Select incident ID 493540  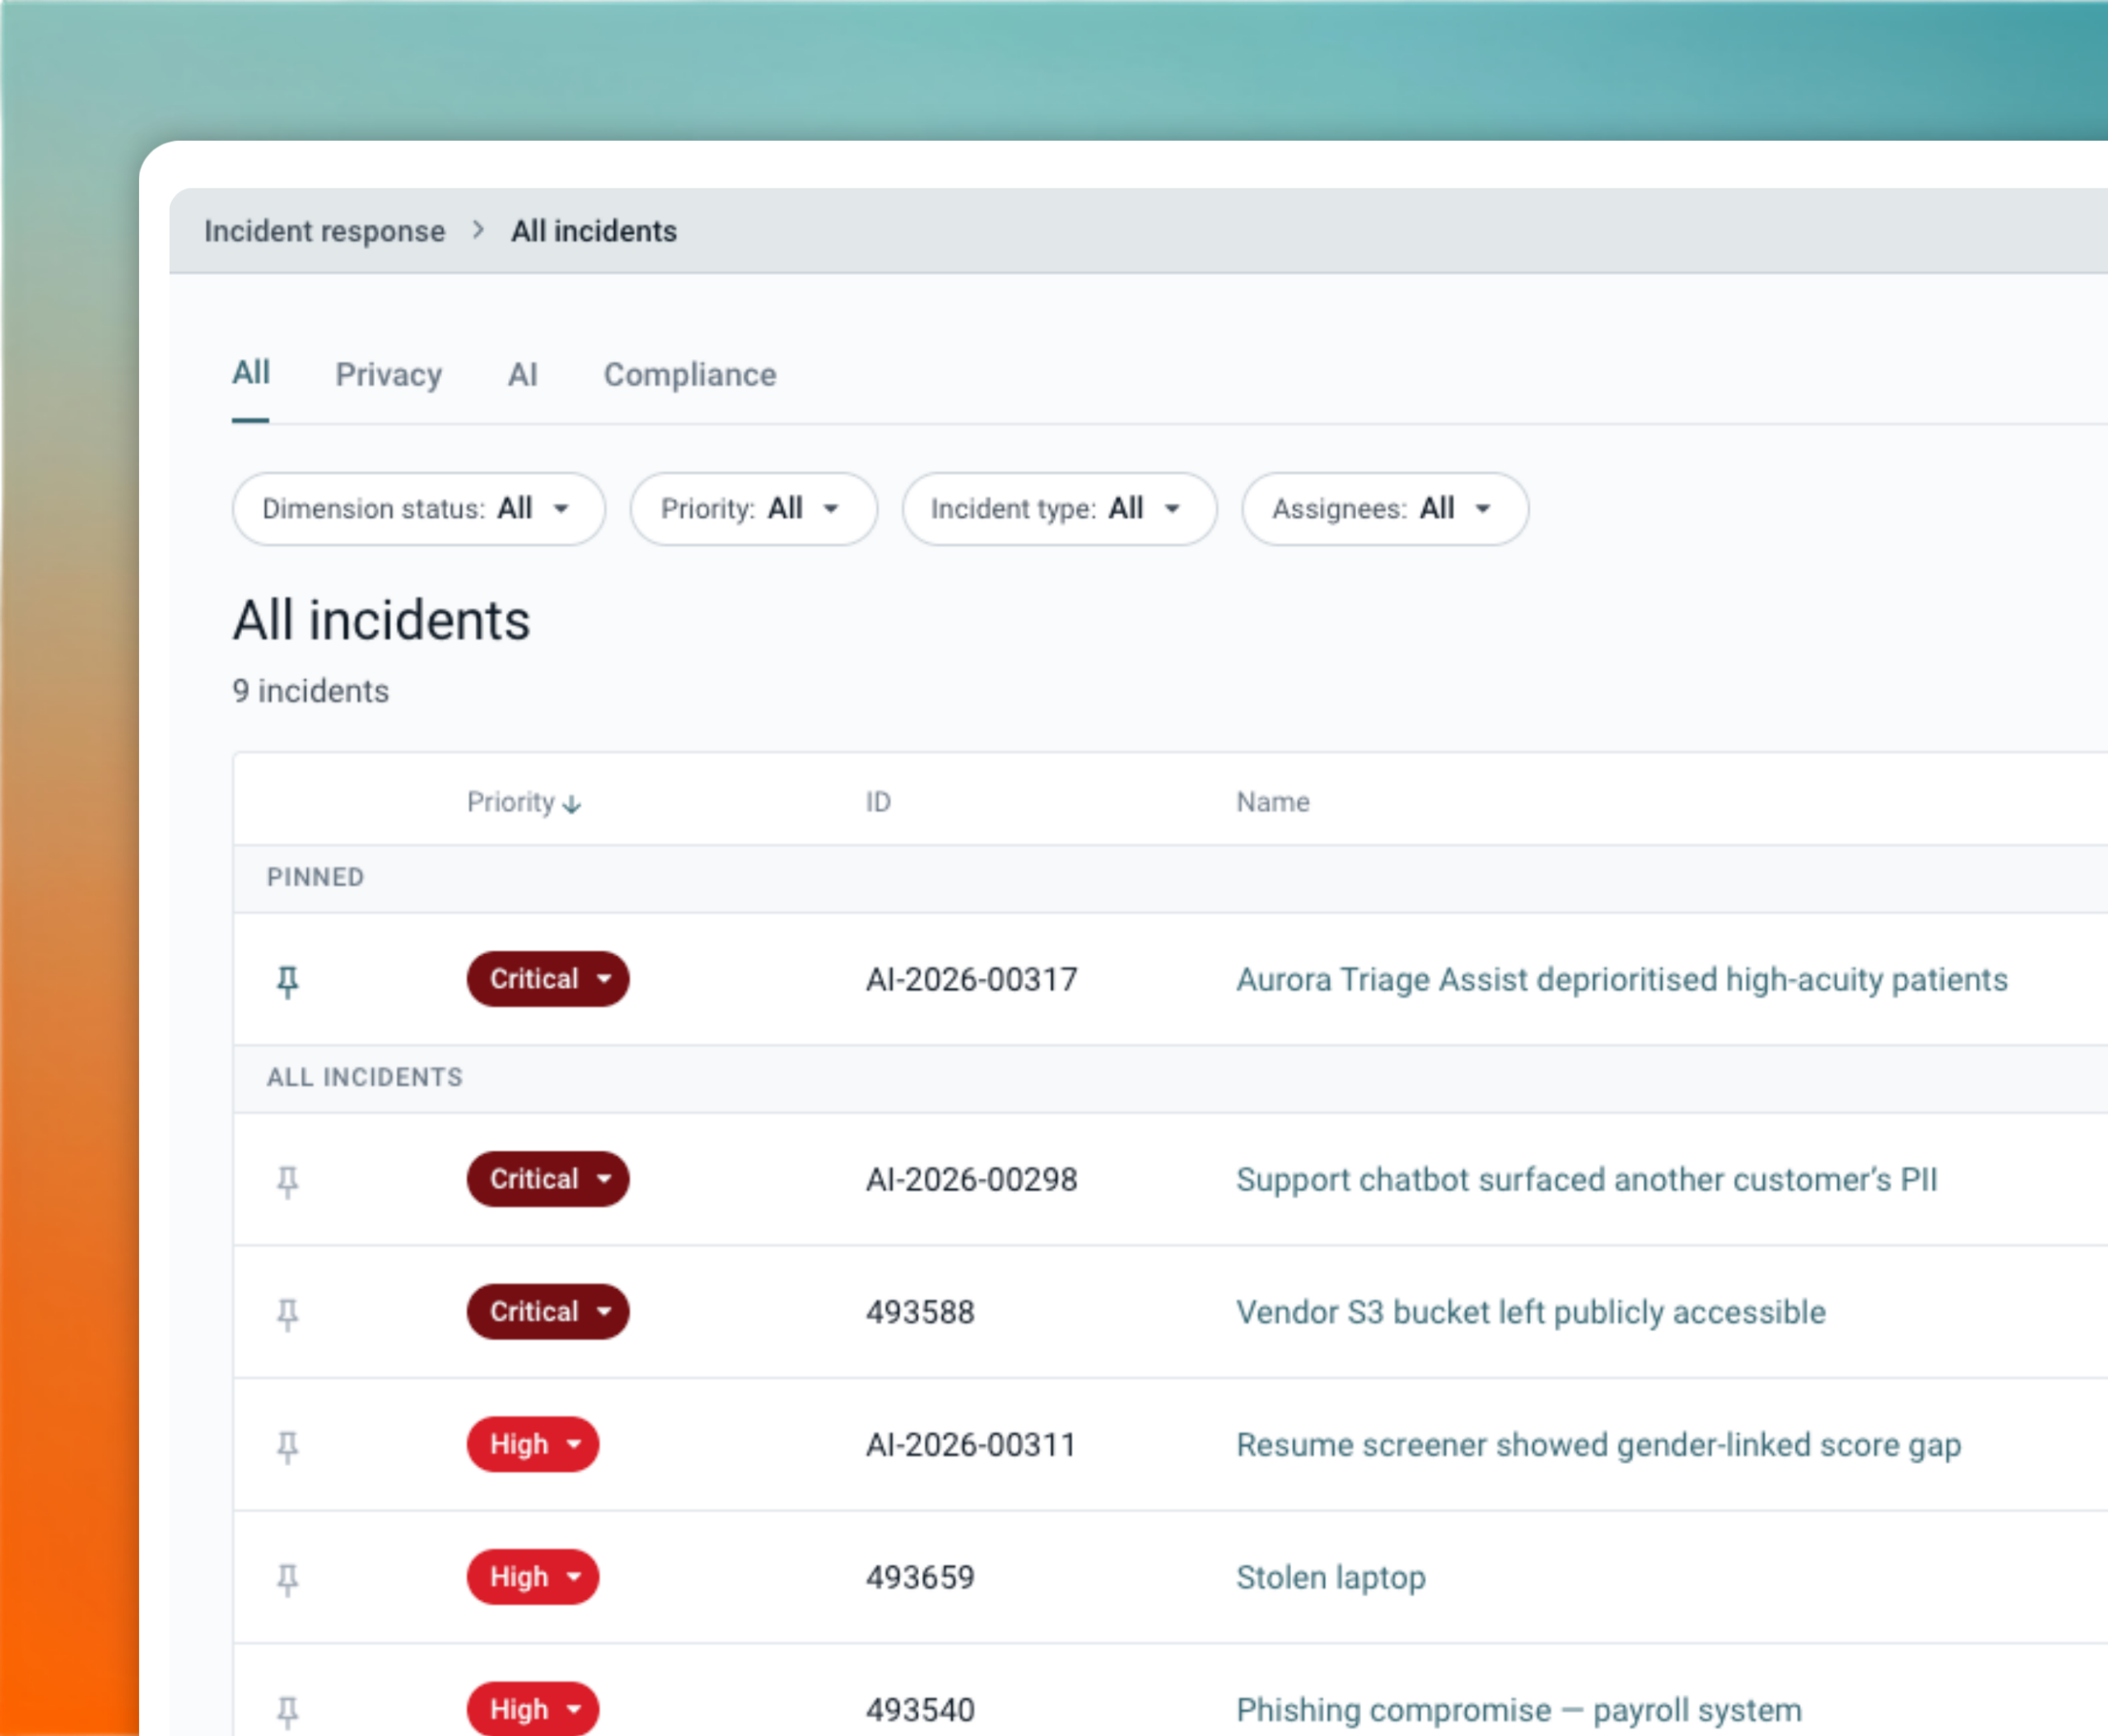tap(921, 1711)
